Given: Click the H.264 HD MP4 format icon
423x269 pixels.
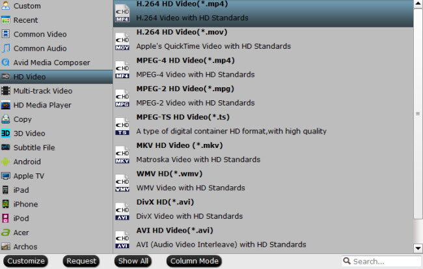Looking at the screenshot, I should coord(122,13).
